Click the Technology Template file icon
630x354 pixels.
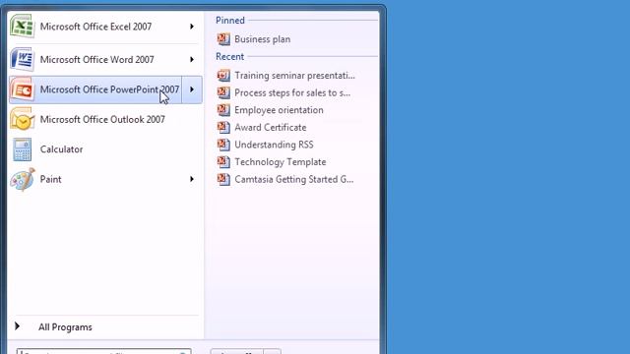click(x=223, y=161)
